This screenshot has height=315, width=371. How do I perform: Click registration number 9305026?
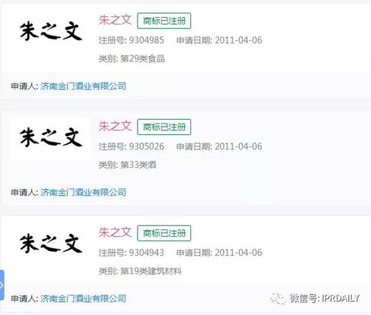[146, 147]
